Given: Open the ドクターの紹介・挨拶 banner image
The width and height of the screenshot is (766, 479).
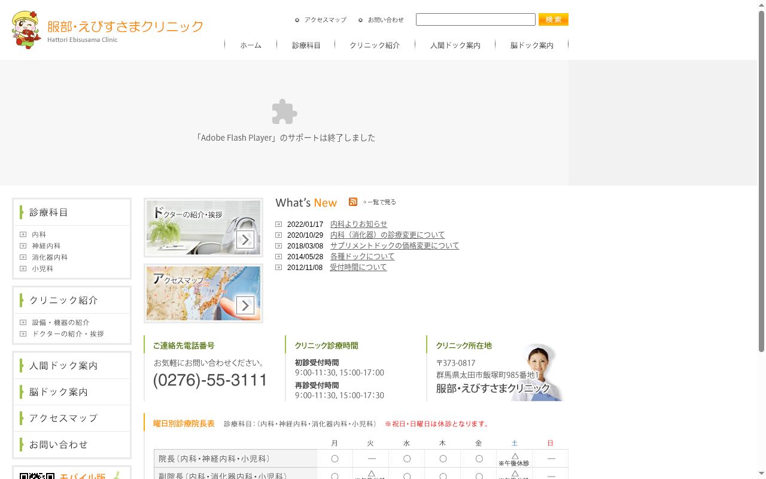Looking at the screenshot, I should (x=203, y=228).
